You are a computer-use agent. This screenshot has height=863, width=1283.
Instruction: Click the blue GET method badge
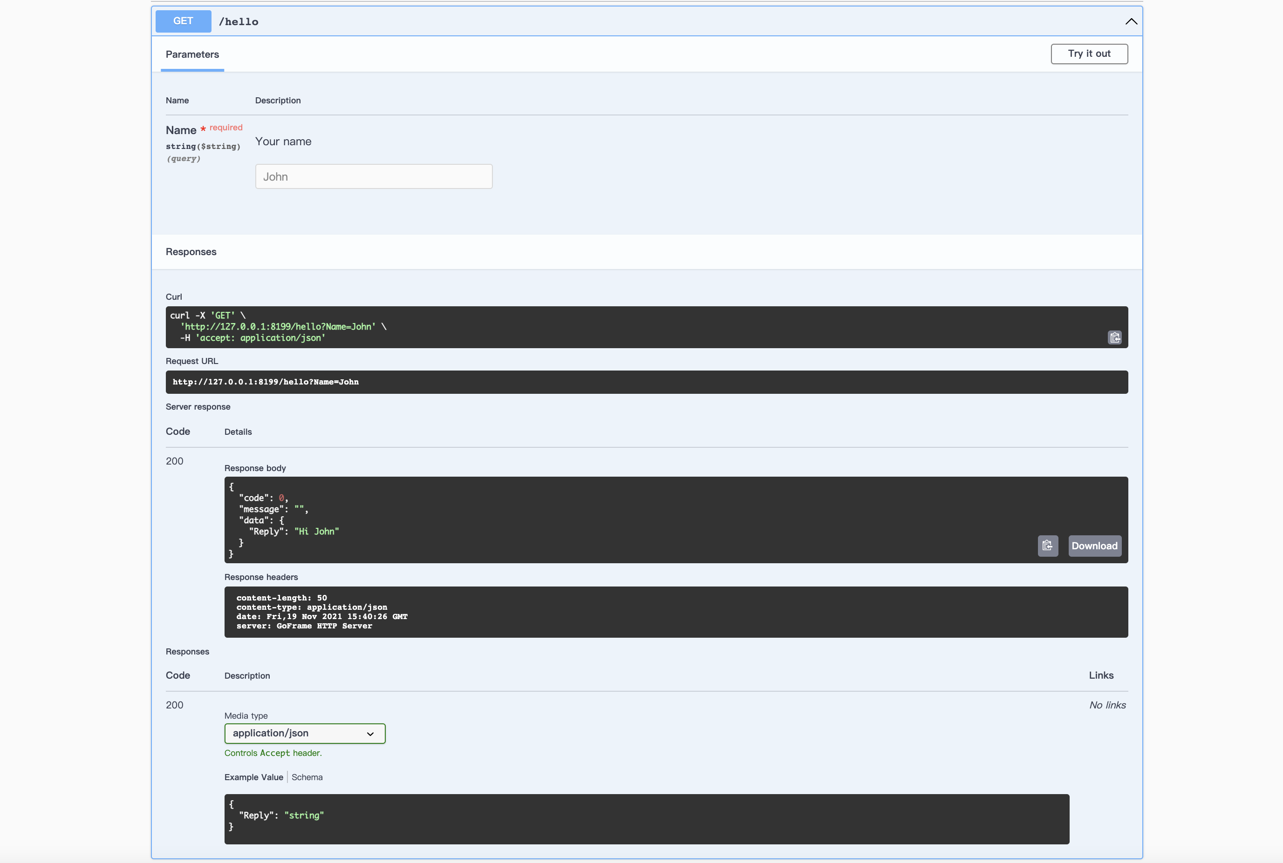tap(183, 21)
